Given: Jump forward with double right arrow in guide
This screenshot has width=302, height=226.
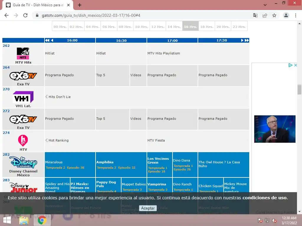Looking at the screenshot, I should tap(247, 40).
